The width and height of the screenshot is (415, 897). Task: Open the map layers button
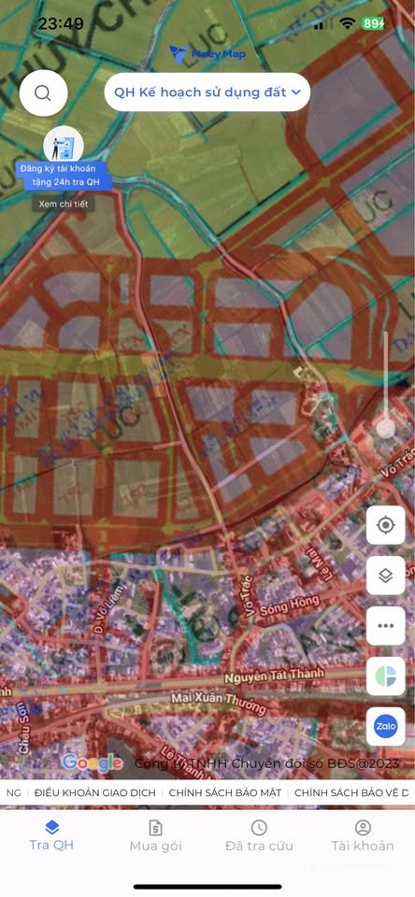pos(386,576)
